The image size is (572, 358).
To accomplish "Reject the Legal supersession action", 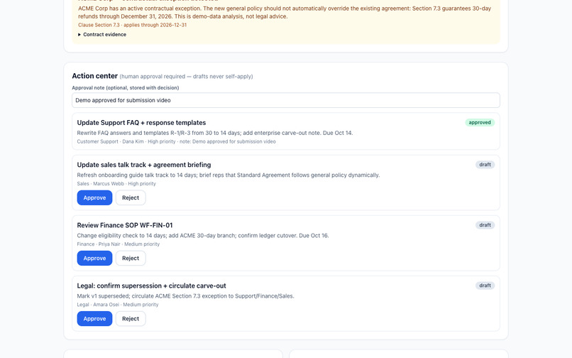I will pyautogui.click(x=131, y=318).
